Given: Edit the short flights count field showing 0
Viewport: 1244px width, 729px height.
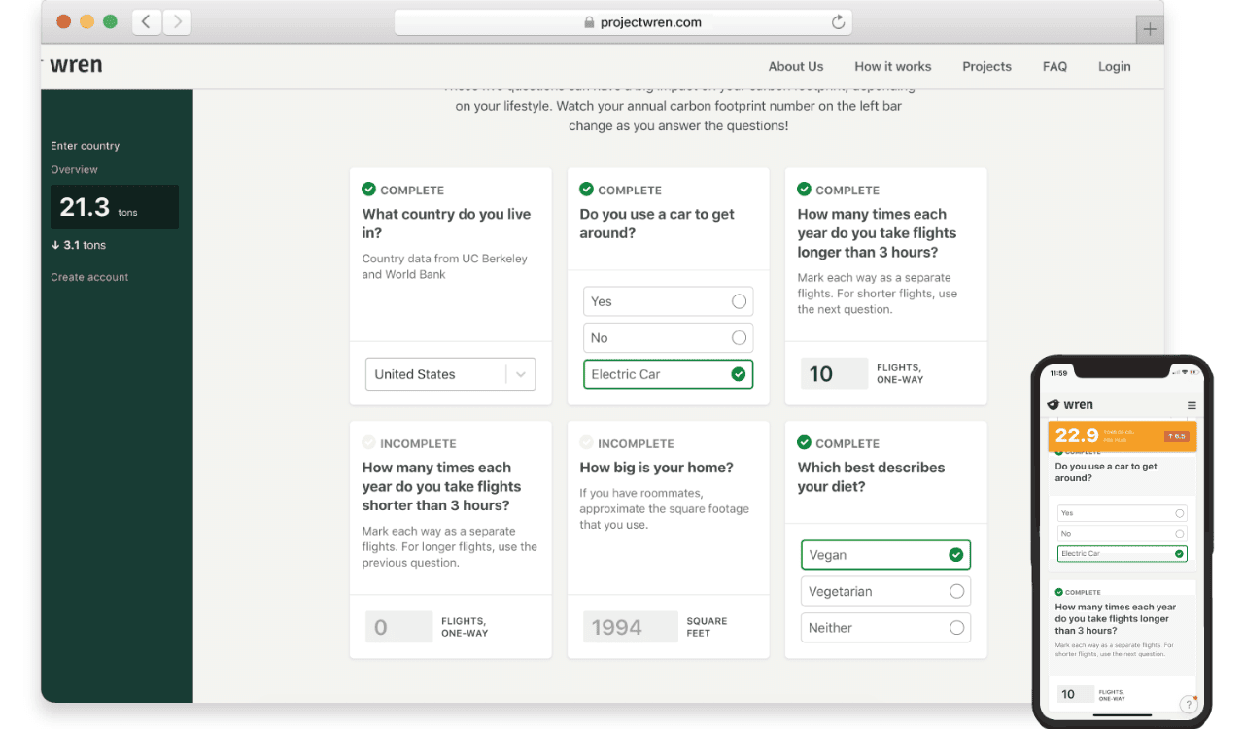Looking at the screenshot, I should pyautogui.click(x=398, y=627).
